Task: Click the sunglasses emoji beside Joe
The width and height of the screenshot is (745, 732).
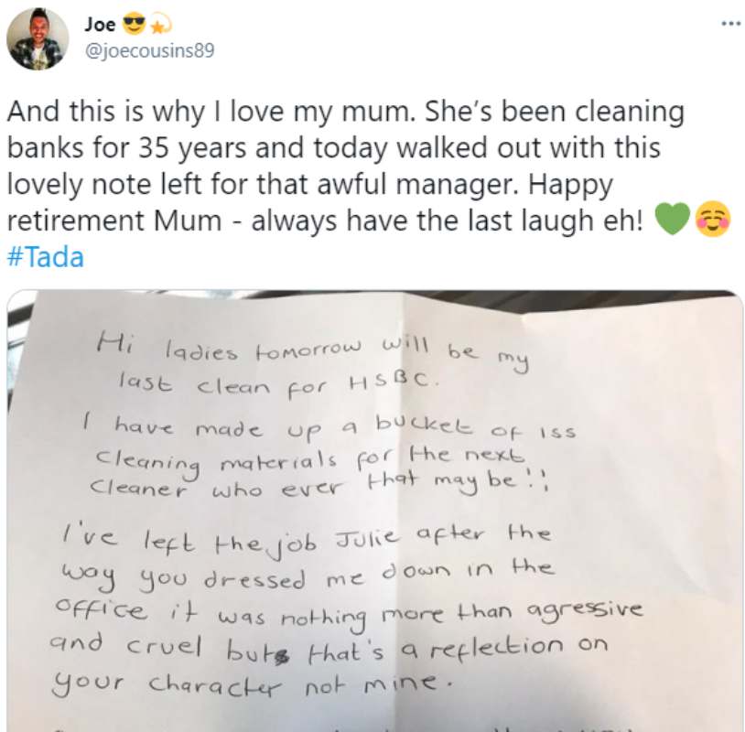Action: point(134,24)
